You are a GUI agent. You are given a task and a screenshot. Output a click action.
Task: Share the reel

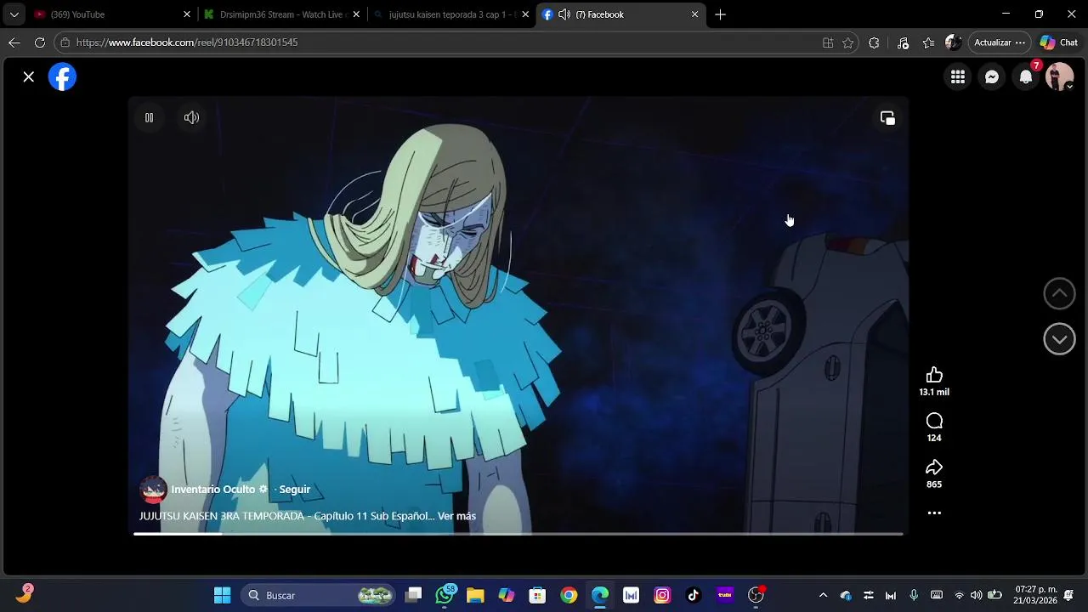click(x=934, y=467)
